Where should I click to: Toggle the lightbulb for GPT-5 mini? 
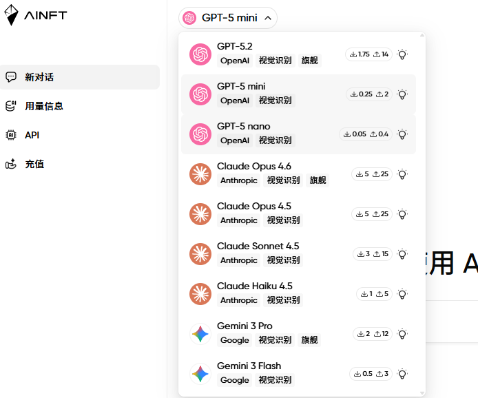click(402, 94)
